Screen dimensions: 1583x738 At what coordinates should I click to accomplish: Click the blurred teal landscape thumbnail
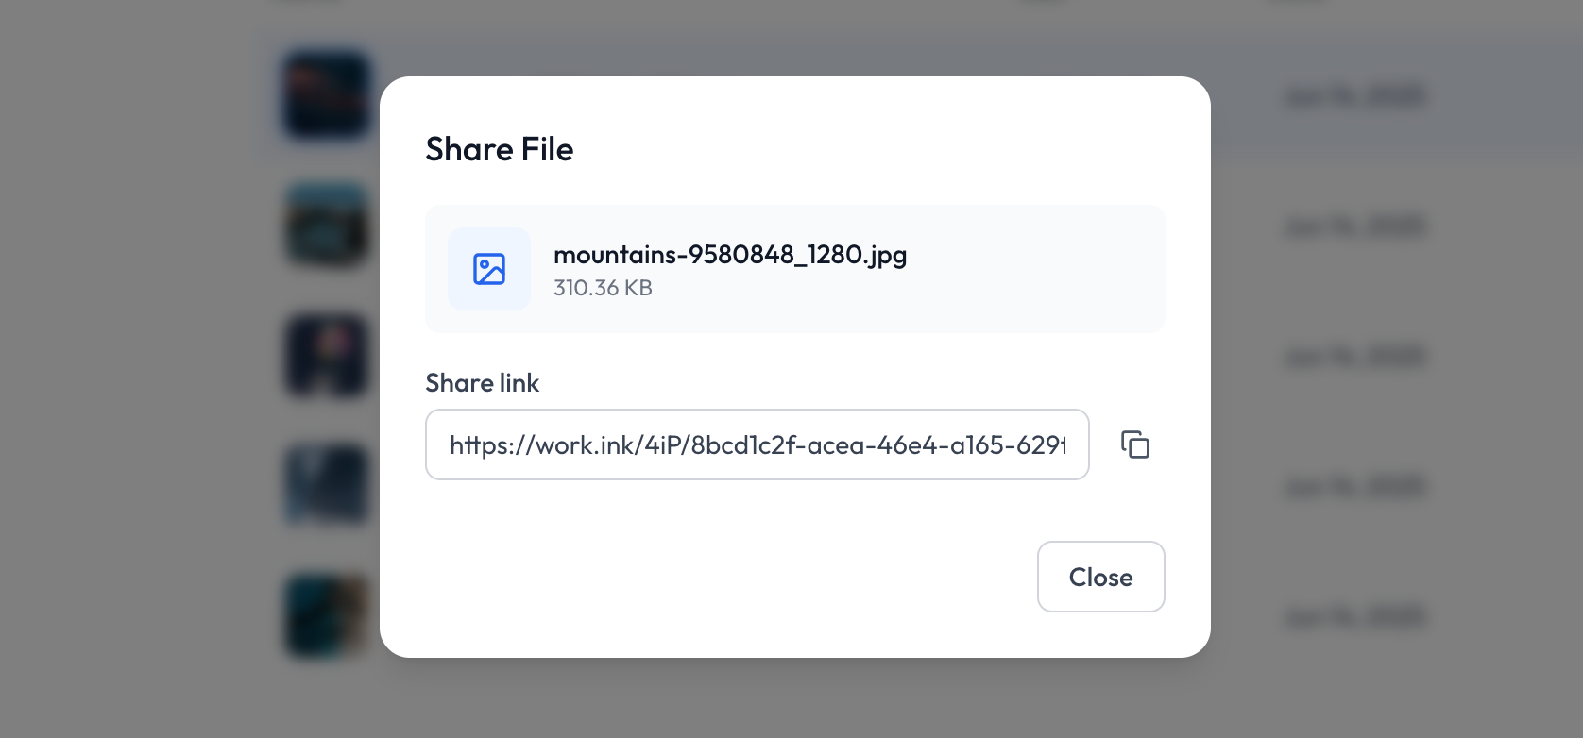click(327, 226)
